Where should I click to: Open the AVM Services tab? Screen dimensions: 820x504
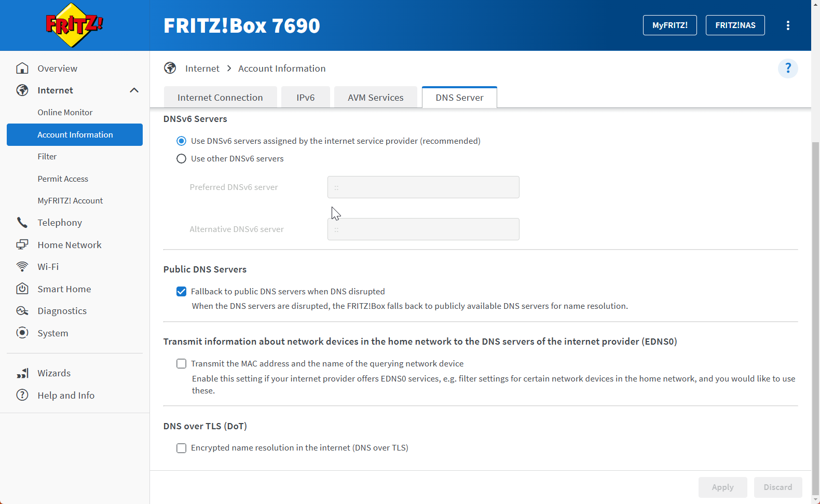pos(375,98)
